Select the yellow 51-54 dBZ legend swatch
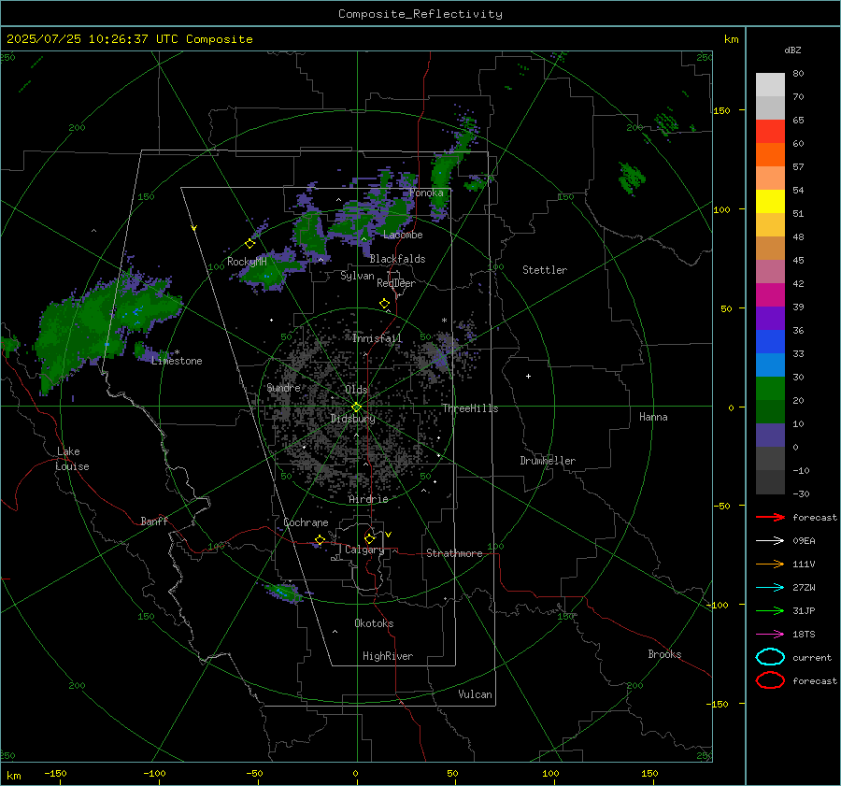 [x=770, y=202]
